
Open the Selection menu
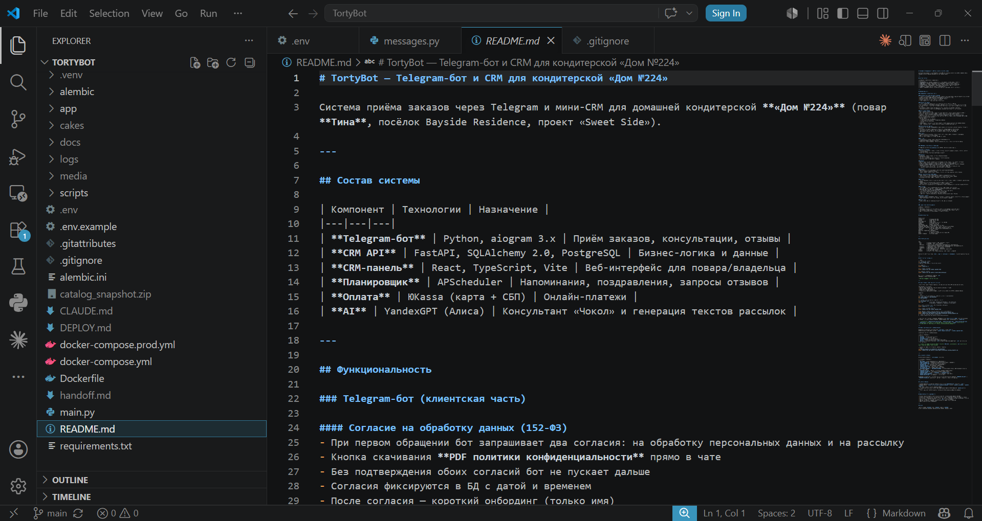pyautogui.click(x=109, y=13)
